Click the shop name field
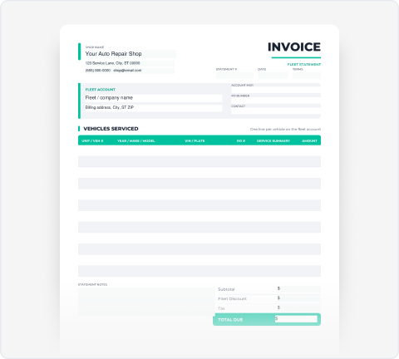 click(131, 54)
